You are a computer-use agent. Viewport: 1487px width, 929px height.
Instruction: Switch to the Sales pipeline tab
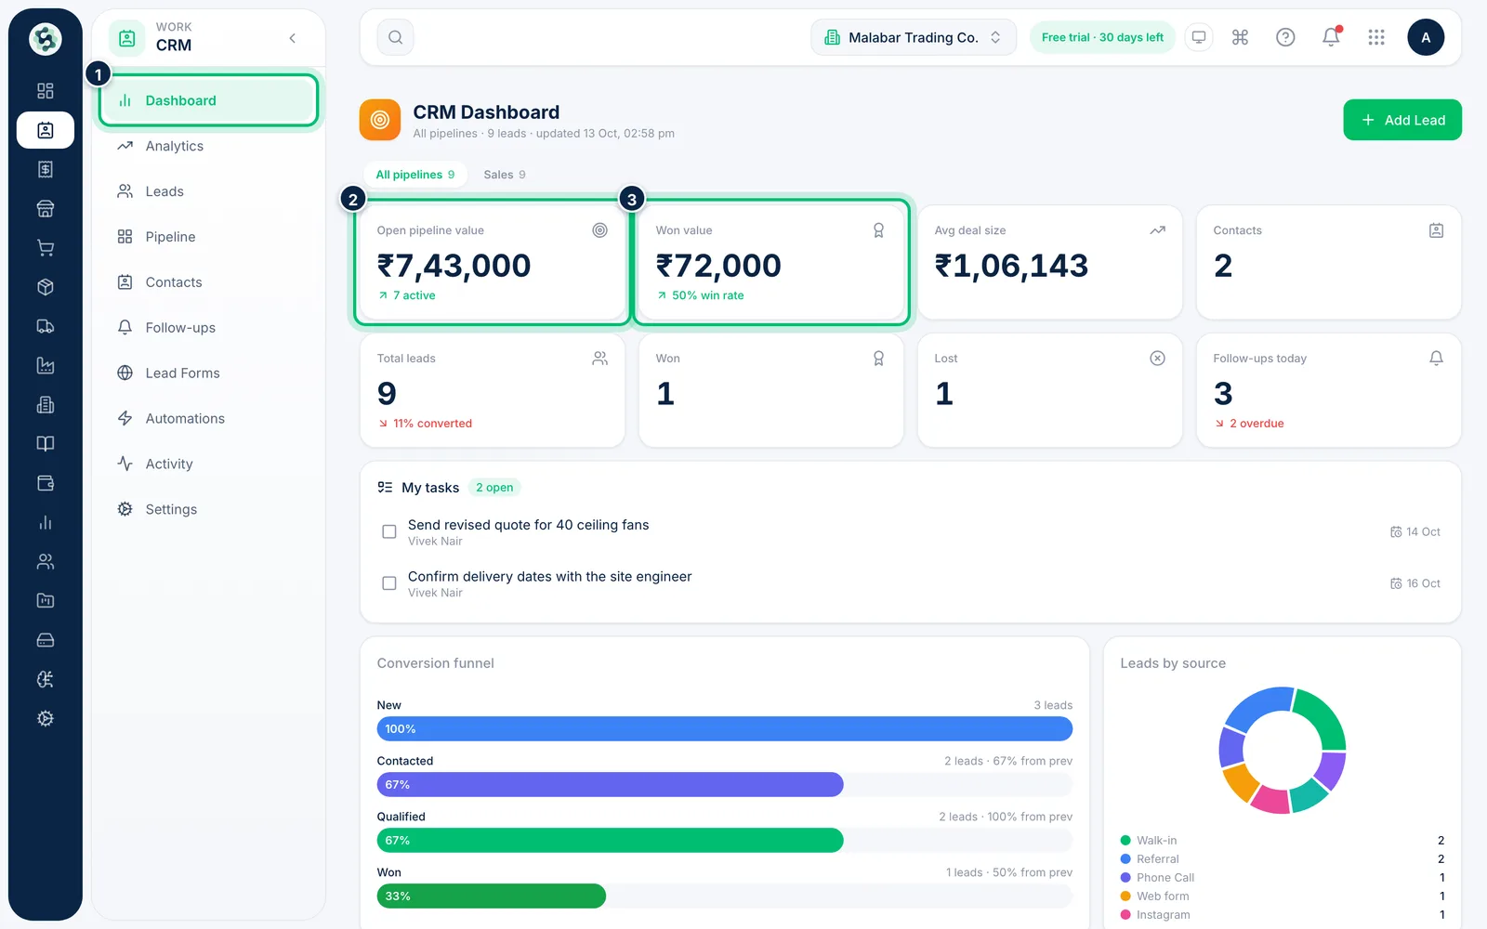click(505, 175)
